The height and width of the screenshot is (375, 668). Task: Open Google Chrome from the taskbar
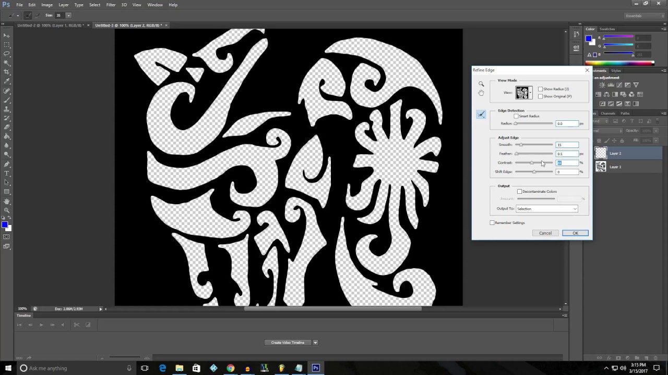click(x=231, y=368)
